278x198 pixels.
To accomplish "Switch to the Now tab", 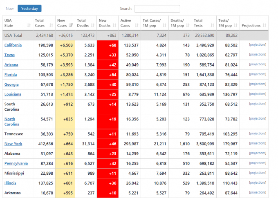I will [x=9, y=8].
